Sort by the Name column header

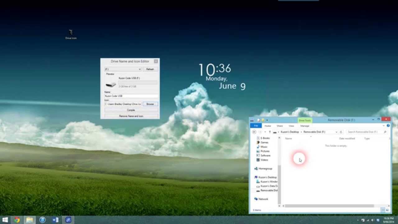tap(289, 138)
